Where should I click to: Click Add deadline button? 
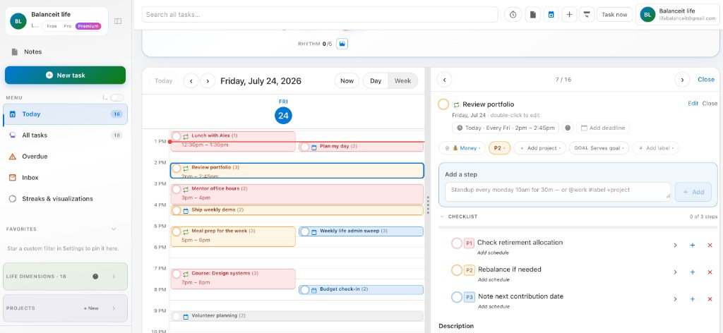coord(603,128)
